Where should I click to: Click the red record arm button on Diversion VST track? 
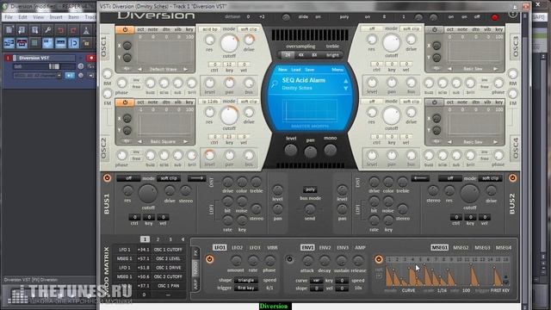(x=91, y=58)
